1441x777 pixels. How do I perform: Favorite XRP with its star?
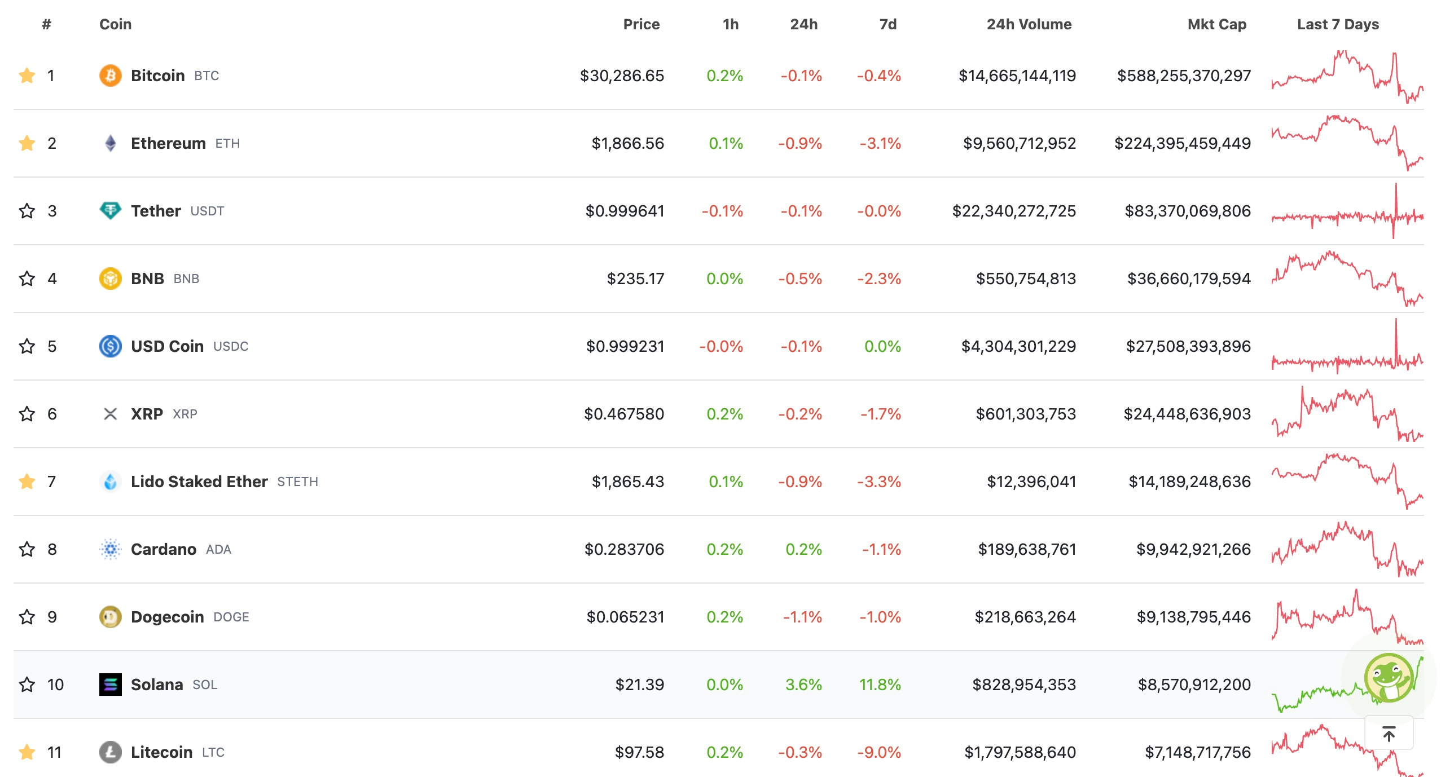(x=27, y=414)
